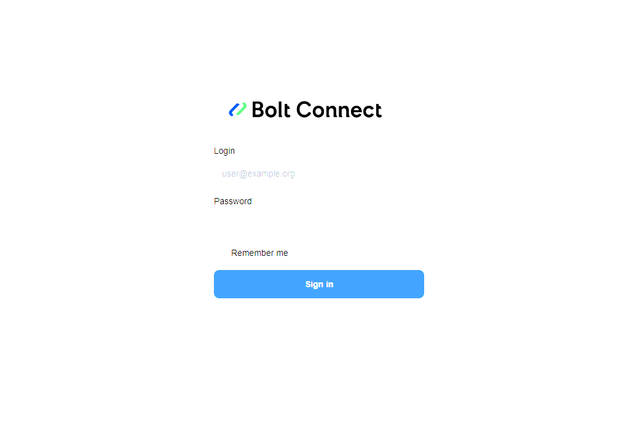Select the blue stroke of the logo
Image resolution: width=627 pixels, height=425 pixels.
pos(234,109)
